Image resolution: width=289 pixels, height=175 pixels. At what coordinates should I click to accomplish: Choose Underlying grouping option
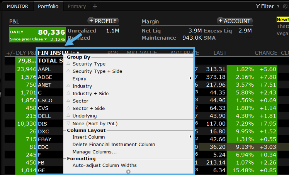(85, 116)
